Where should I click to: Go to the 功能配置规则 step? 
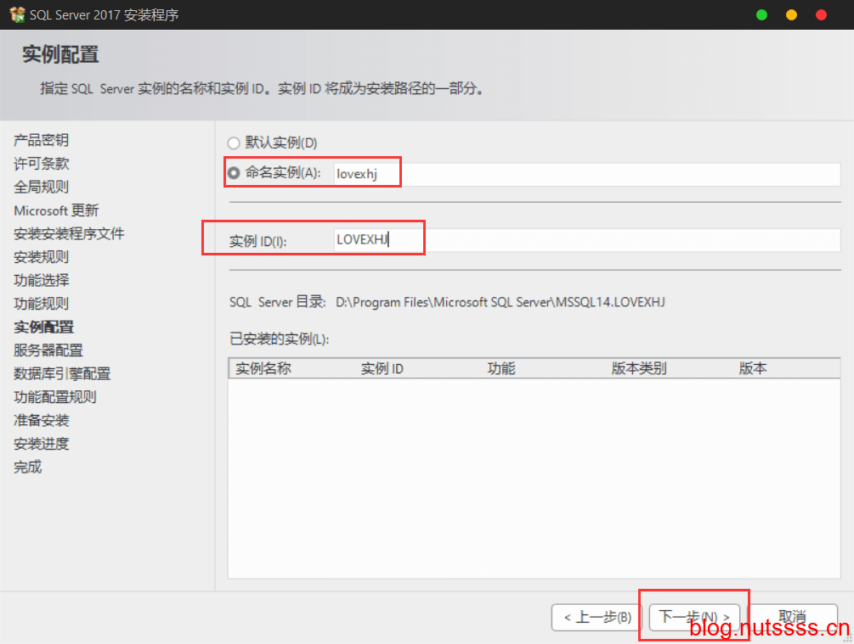(x=55, y=398)
